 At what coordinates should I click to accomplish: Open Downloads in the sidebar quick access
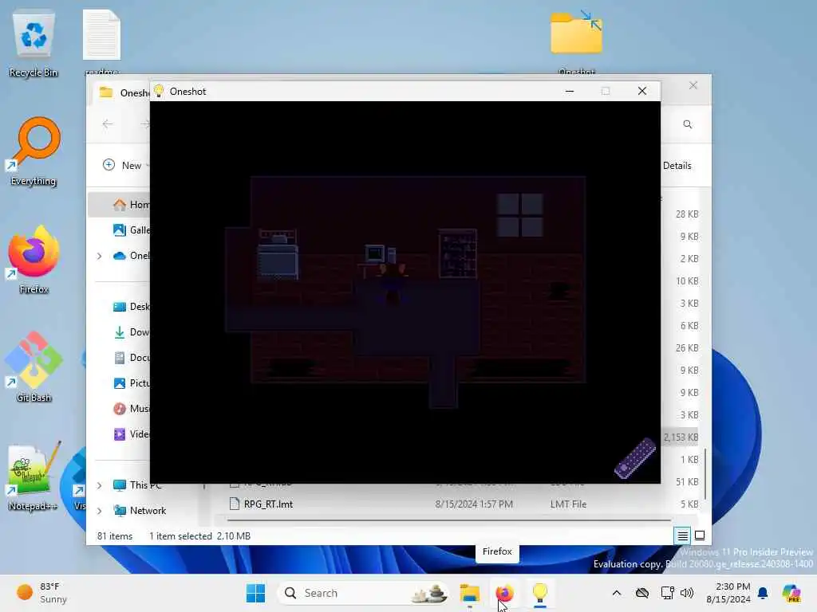[132, 332]
